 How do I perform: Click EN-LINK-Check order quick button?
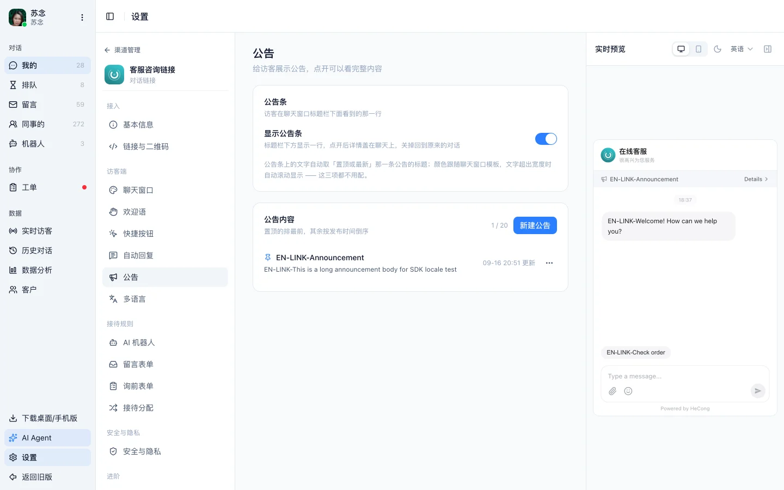click(x=636, y=352)
